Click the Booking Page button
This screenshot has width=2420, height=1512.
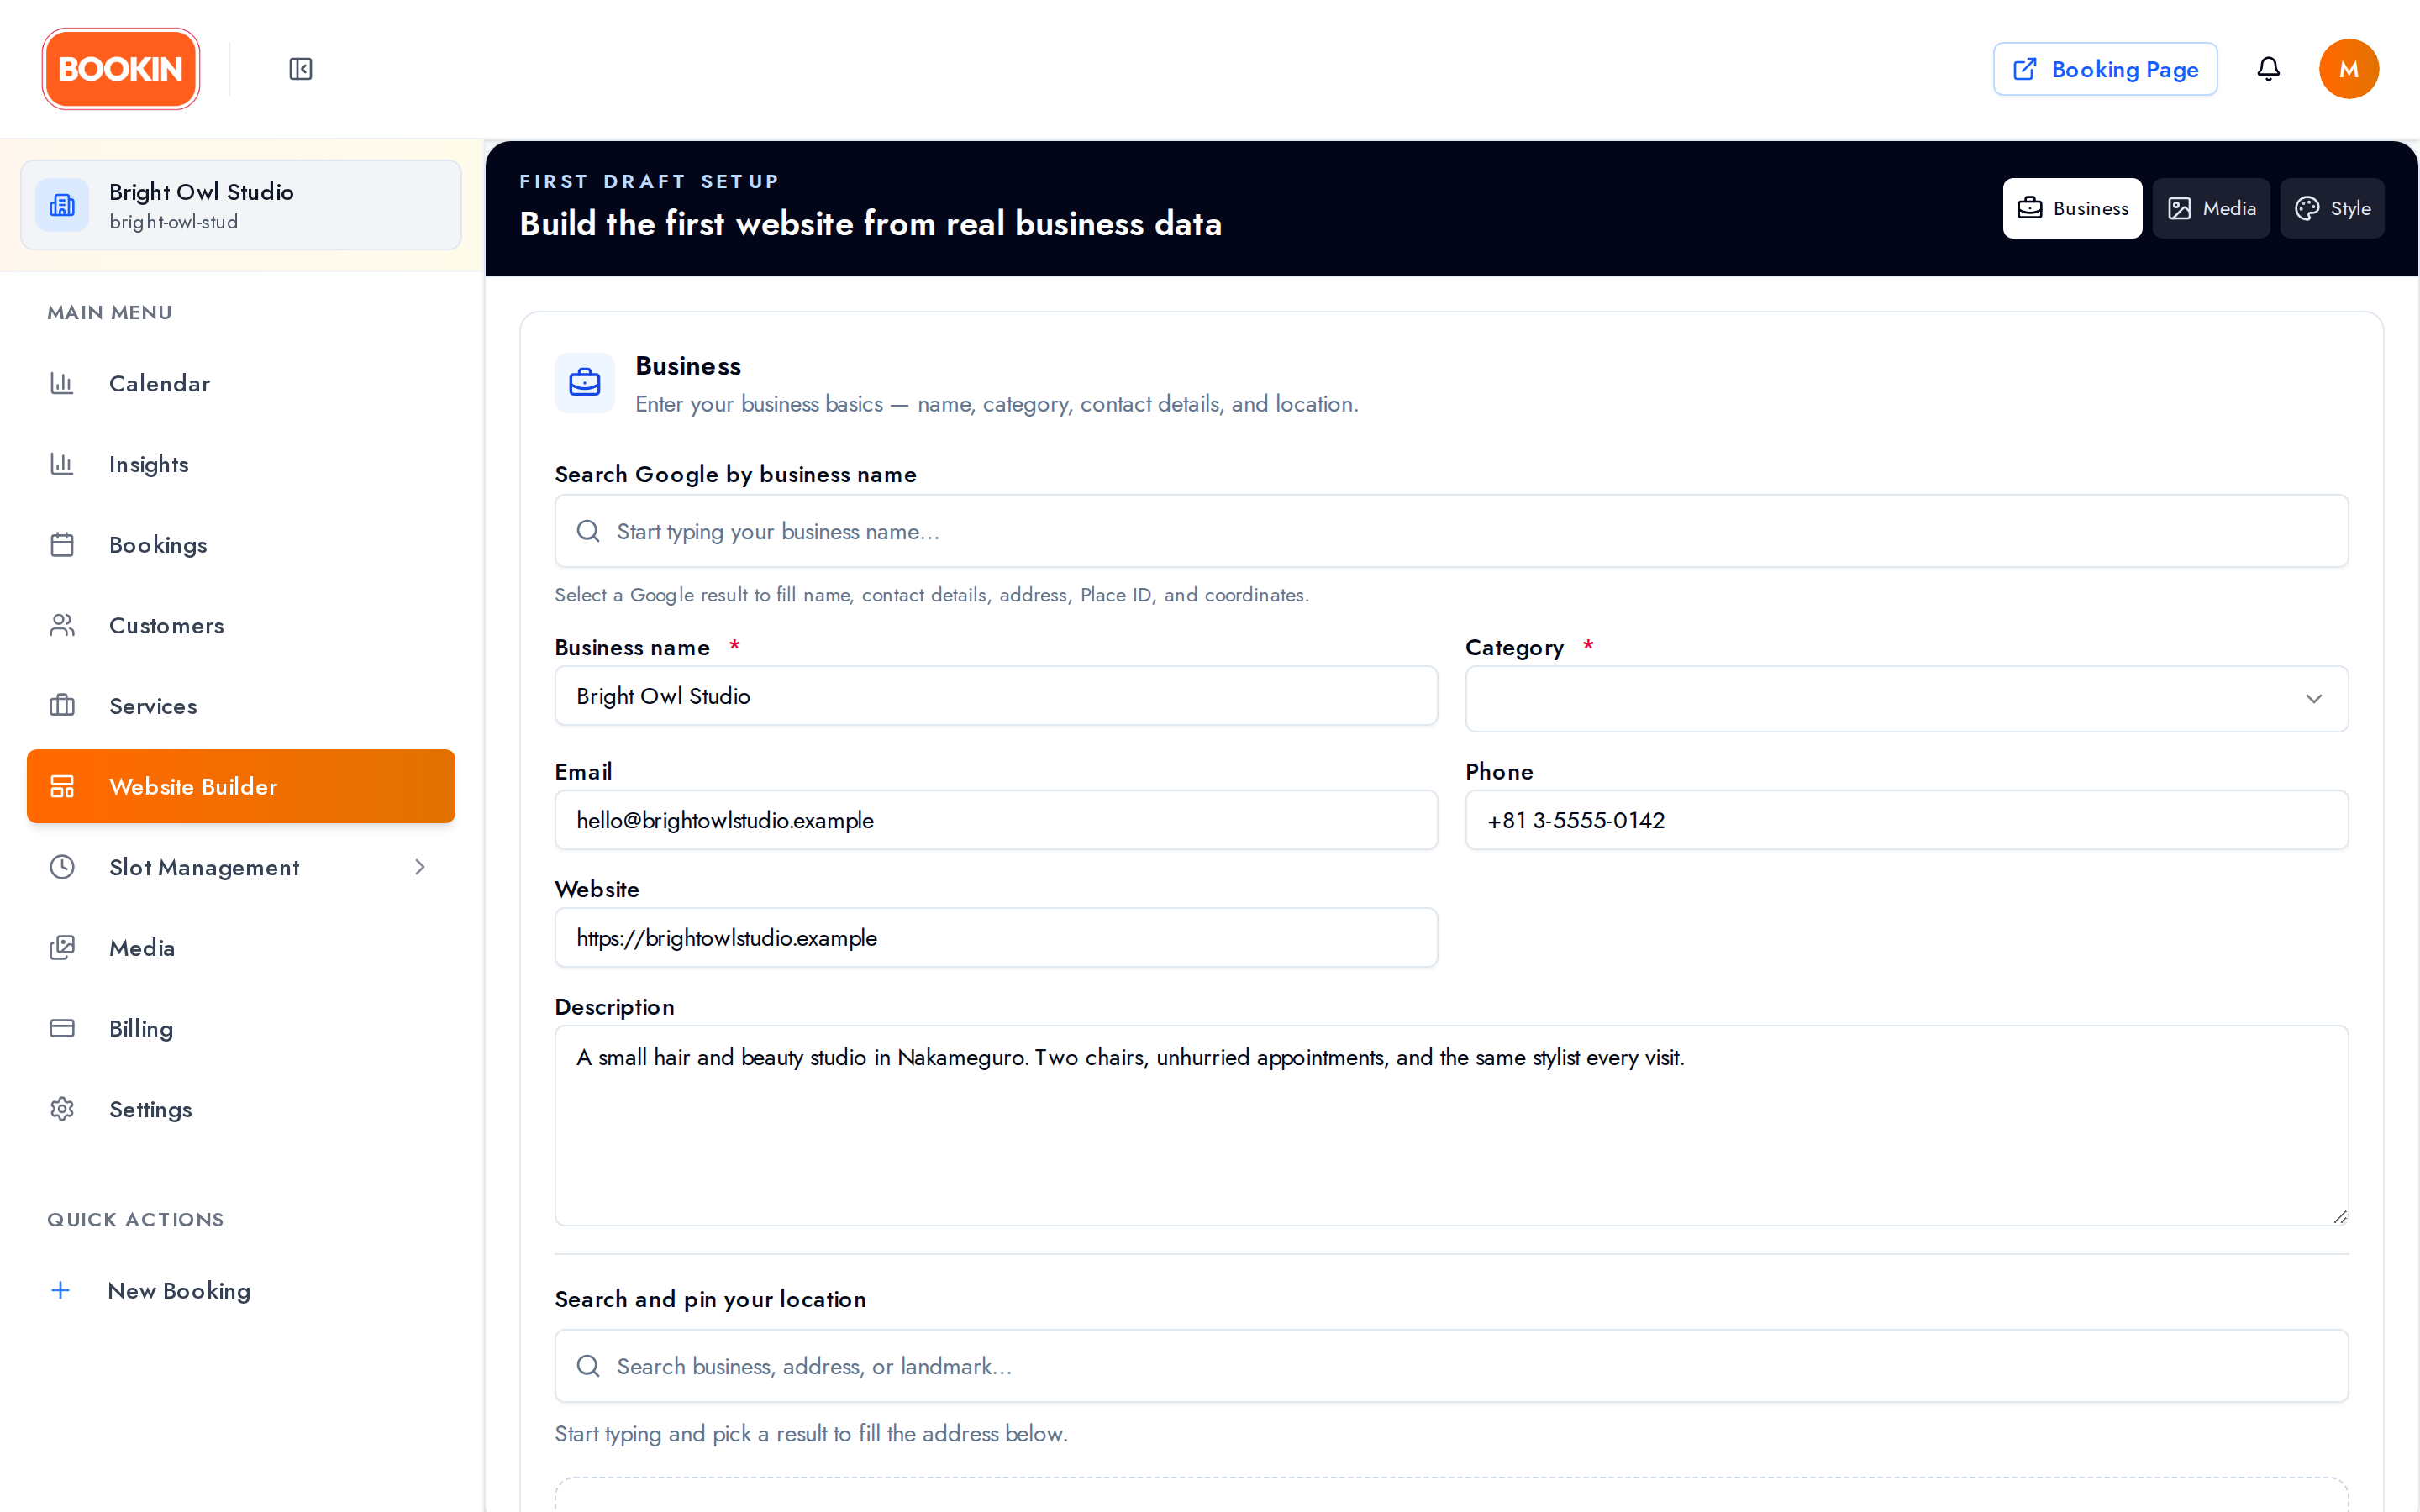pos(2105,69)
